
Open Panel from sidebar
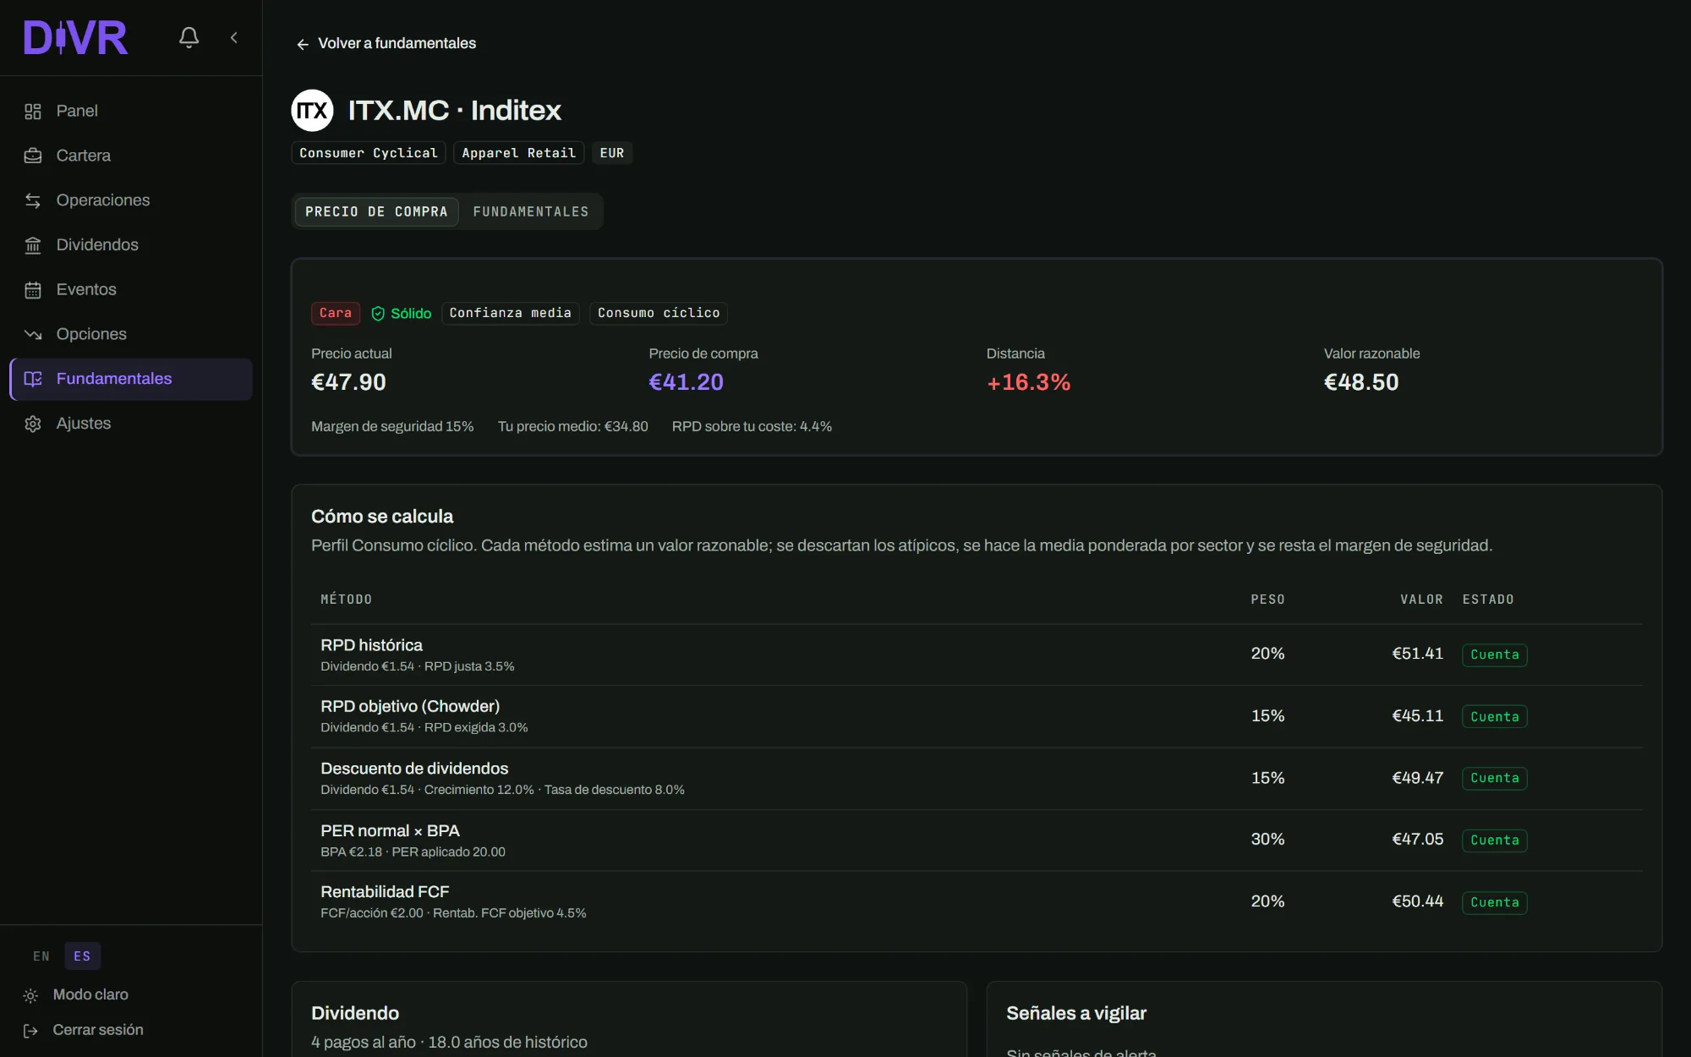(131, 111)
